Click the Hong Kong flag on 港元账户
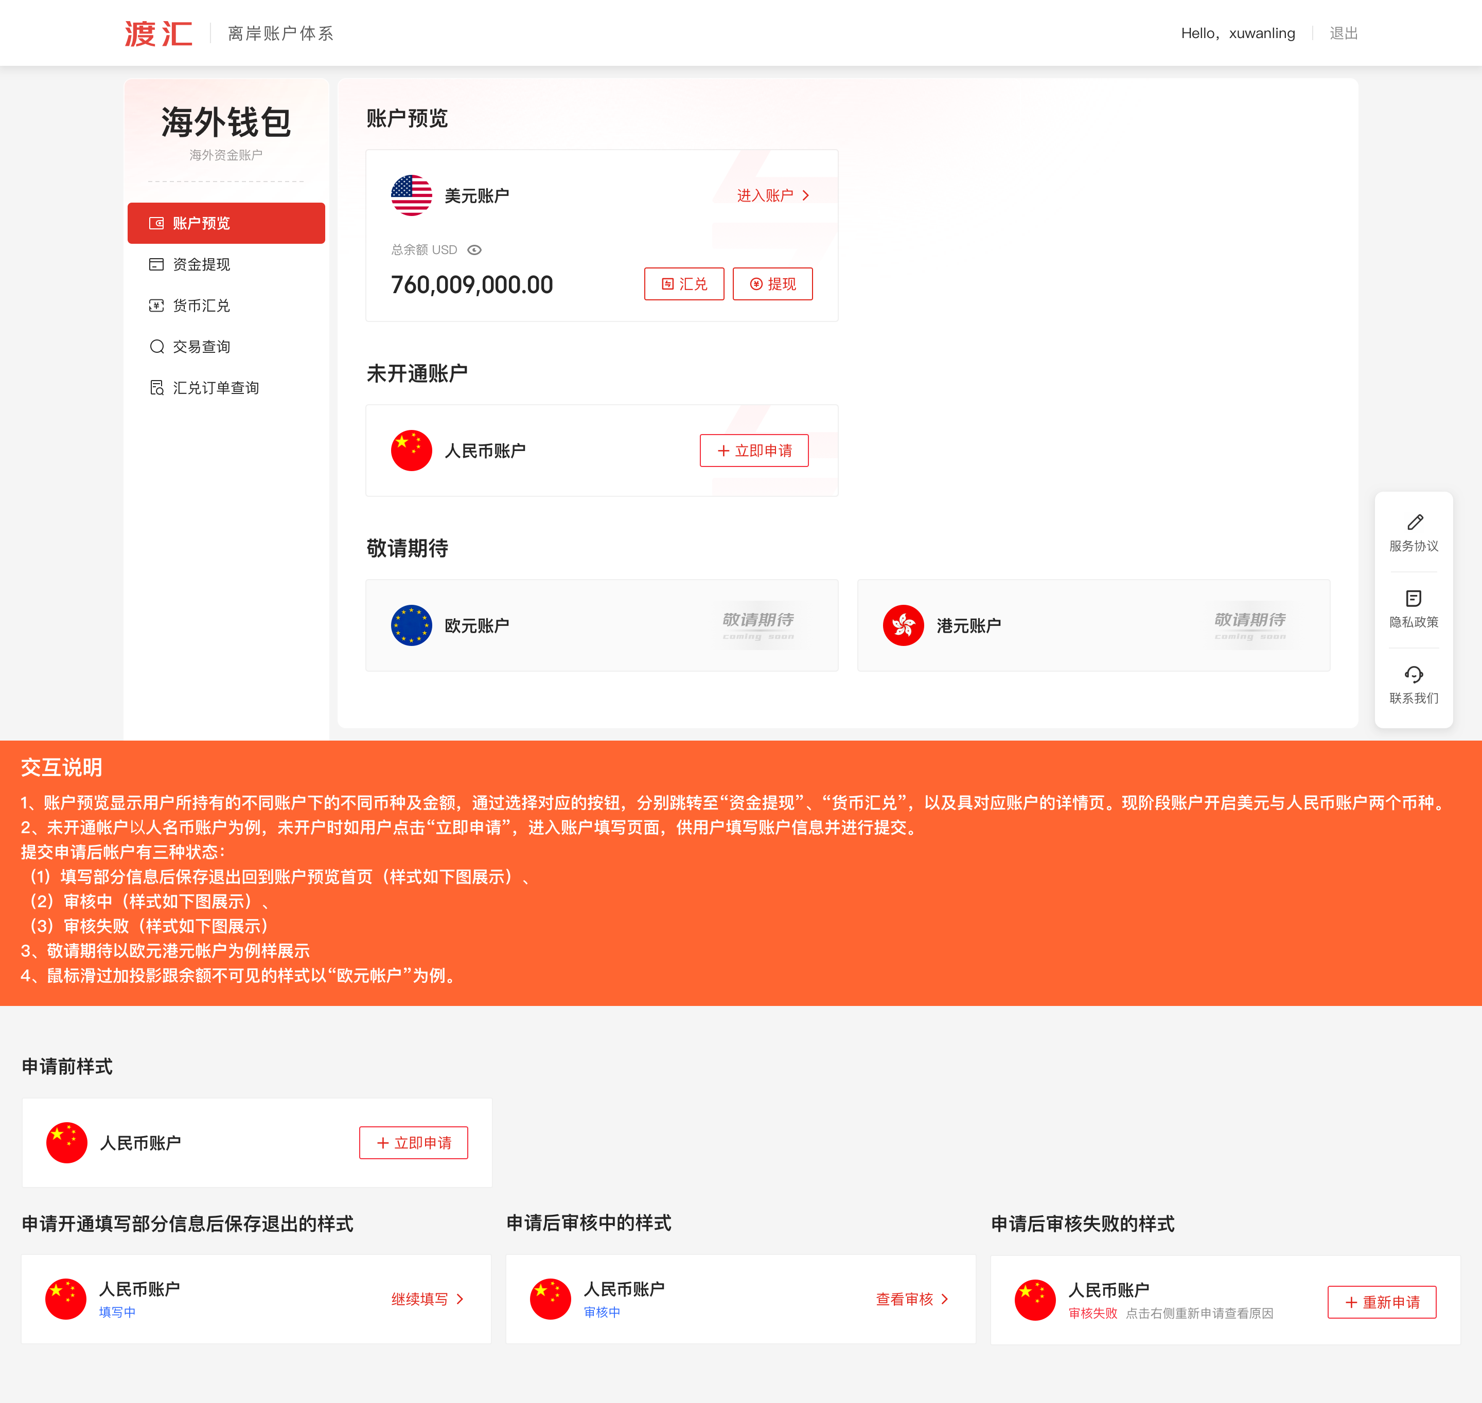 coord(903,625)
